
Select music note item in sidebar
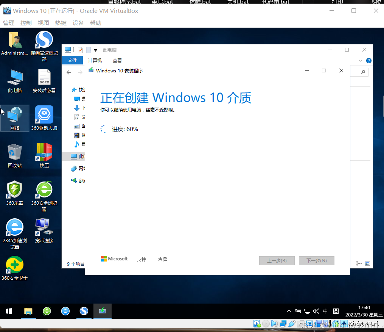77,144
